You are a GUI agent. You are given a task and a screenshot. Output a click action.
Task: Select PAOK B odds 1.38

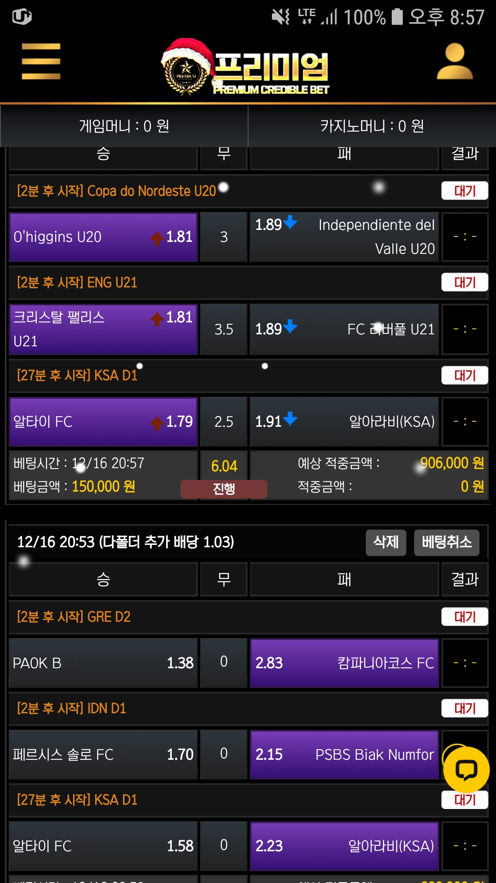[x=103, y=663]
